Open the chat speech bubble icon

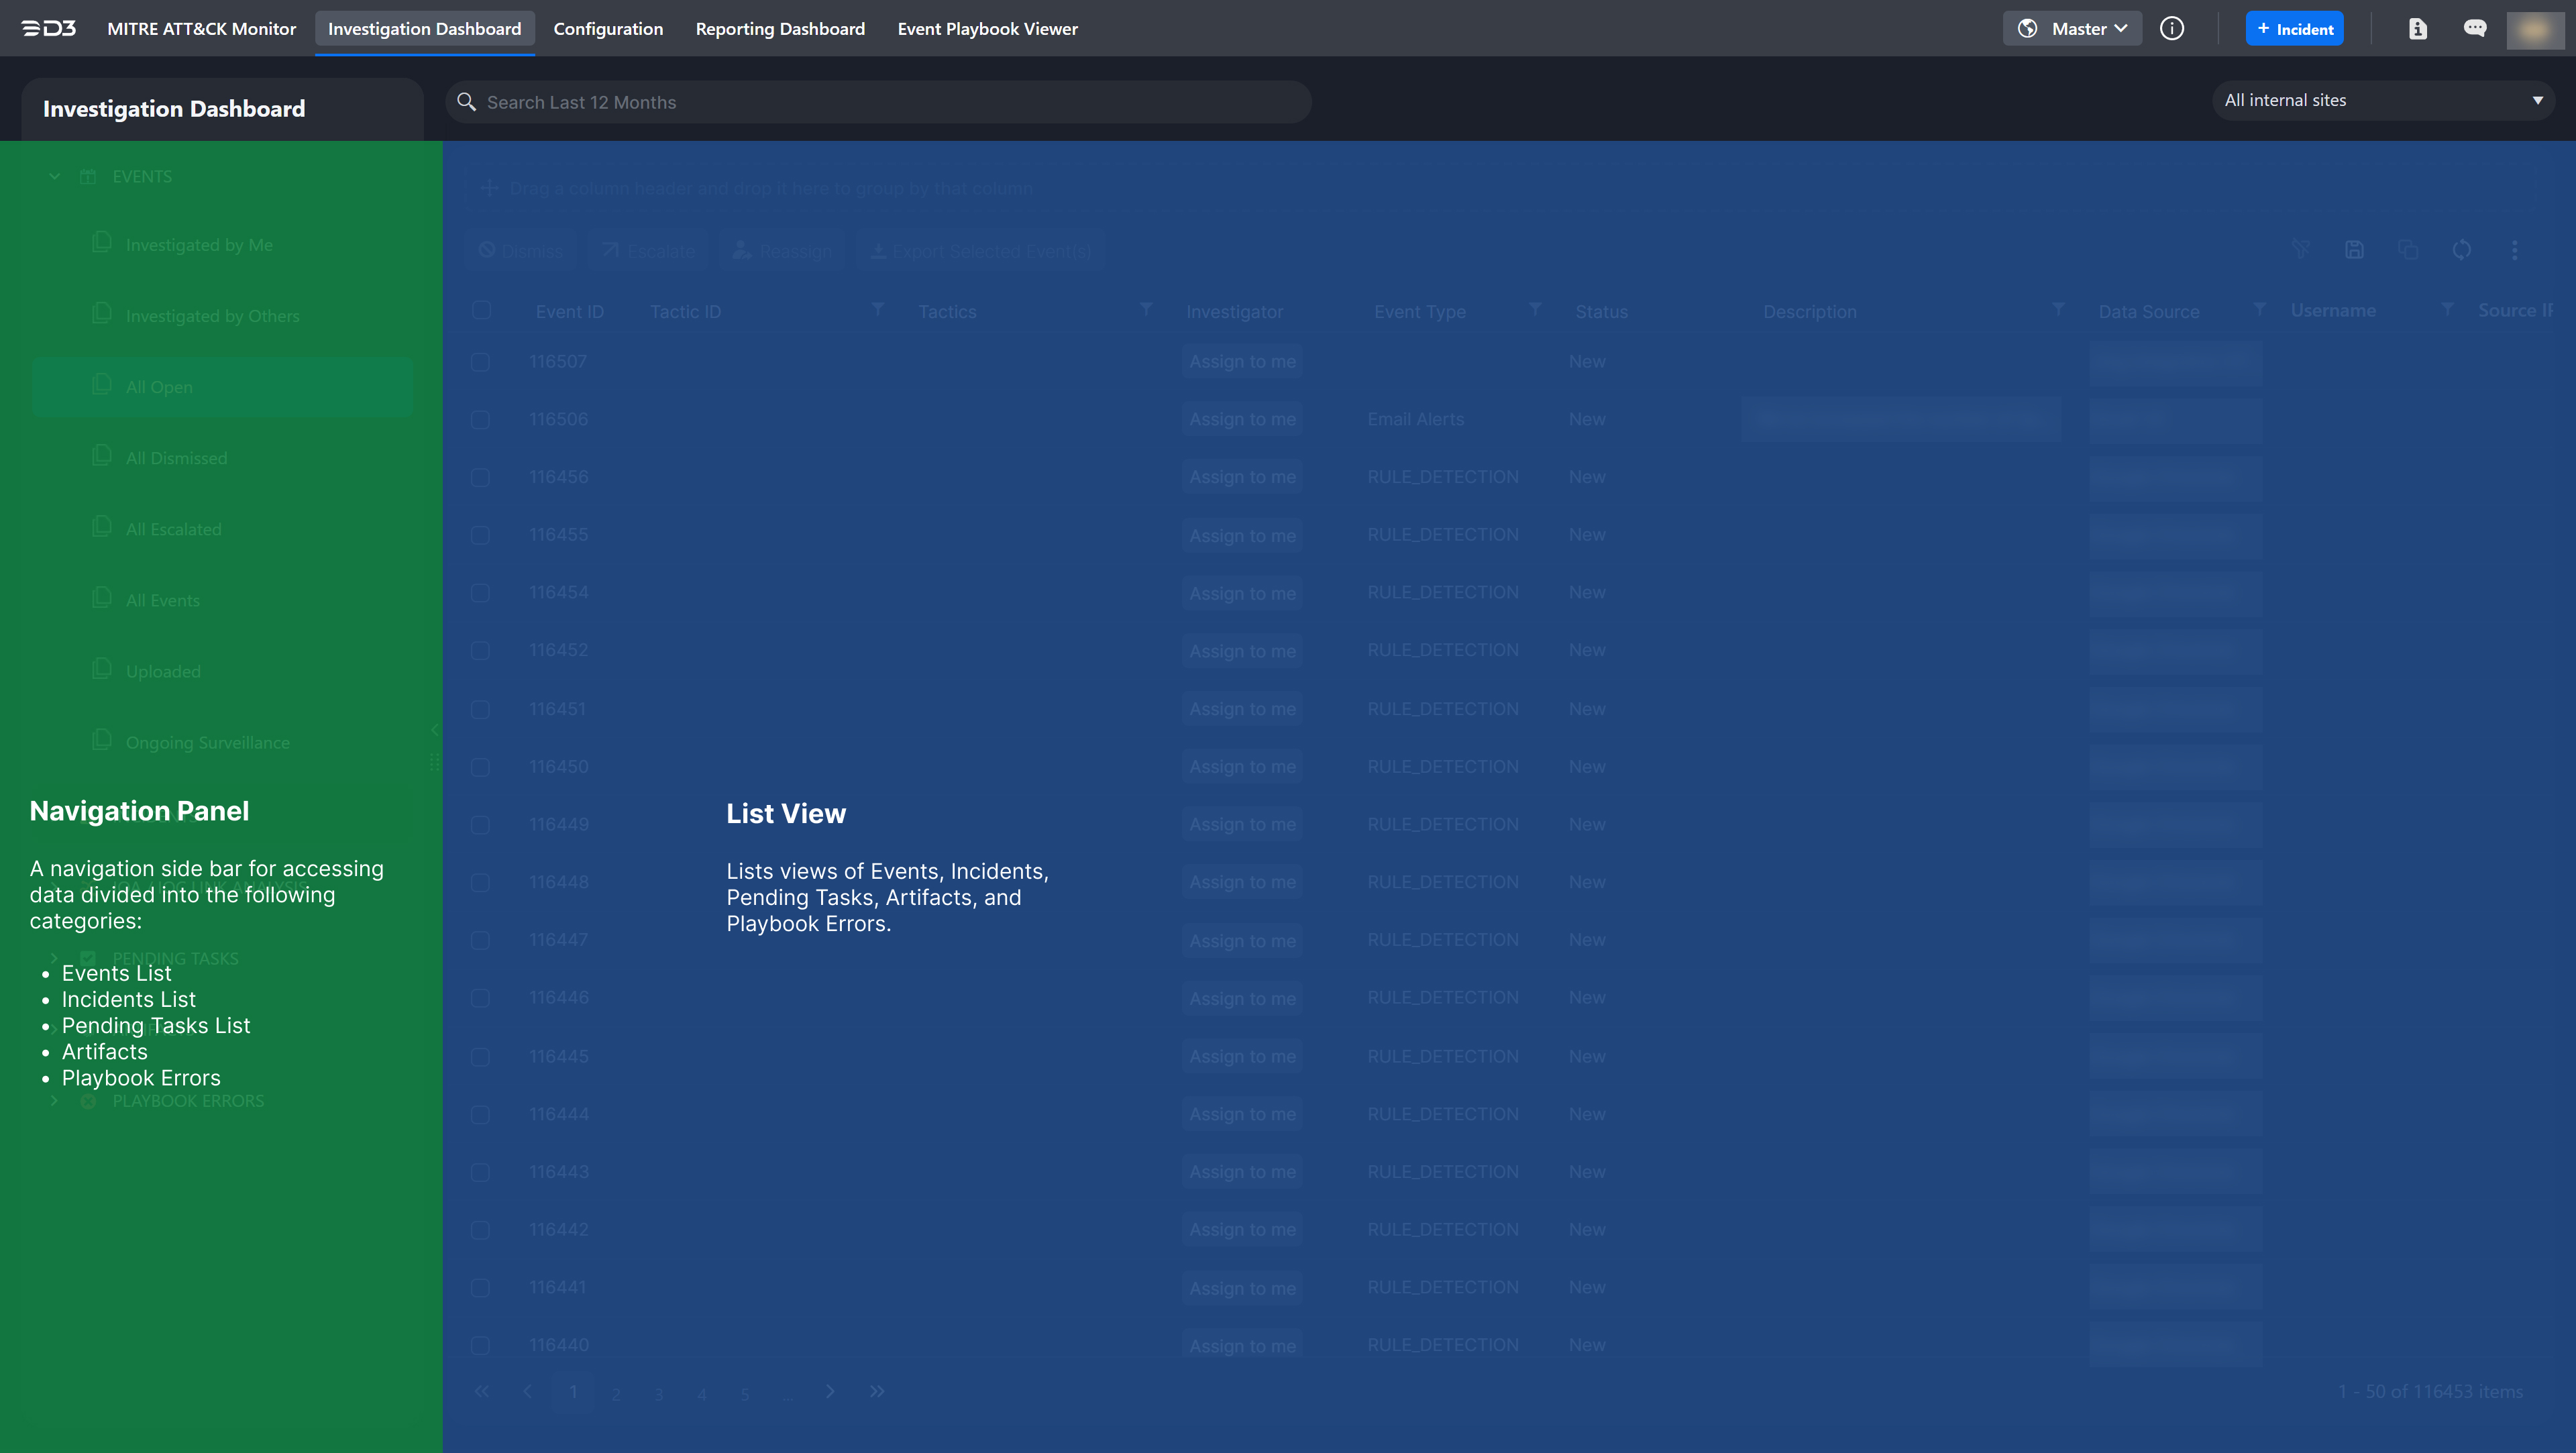point(2474,29)
